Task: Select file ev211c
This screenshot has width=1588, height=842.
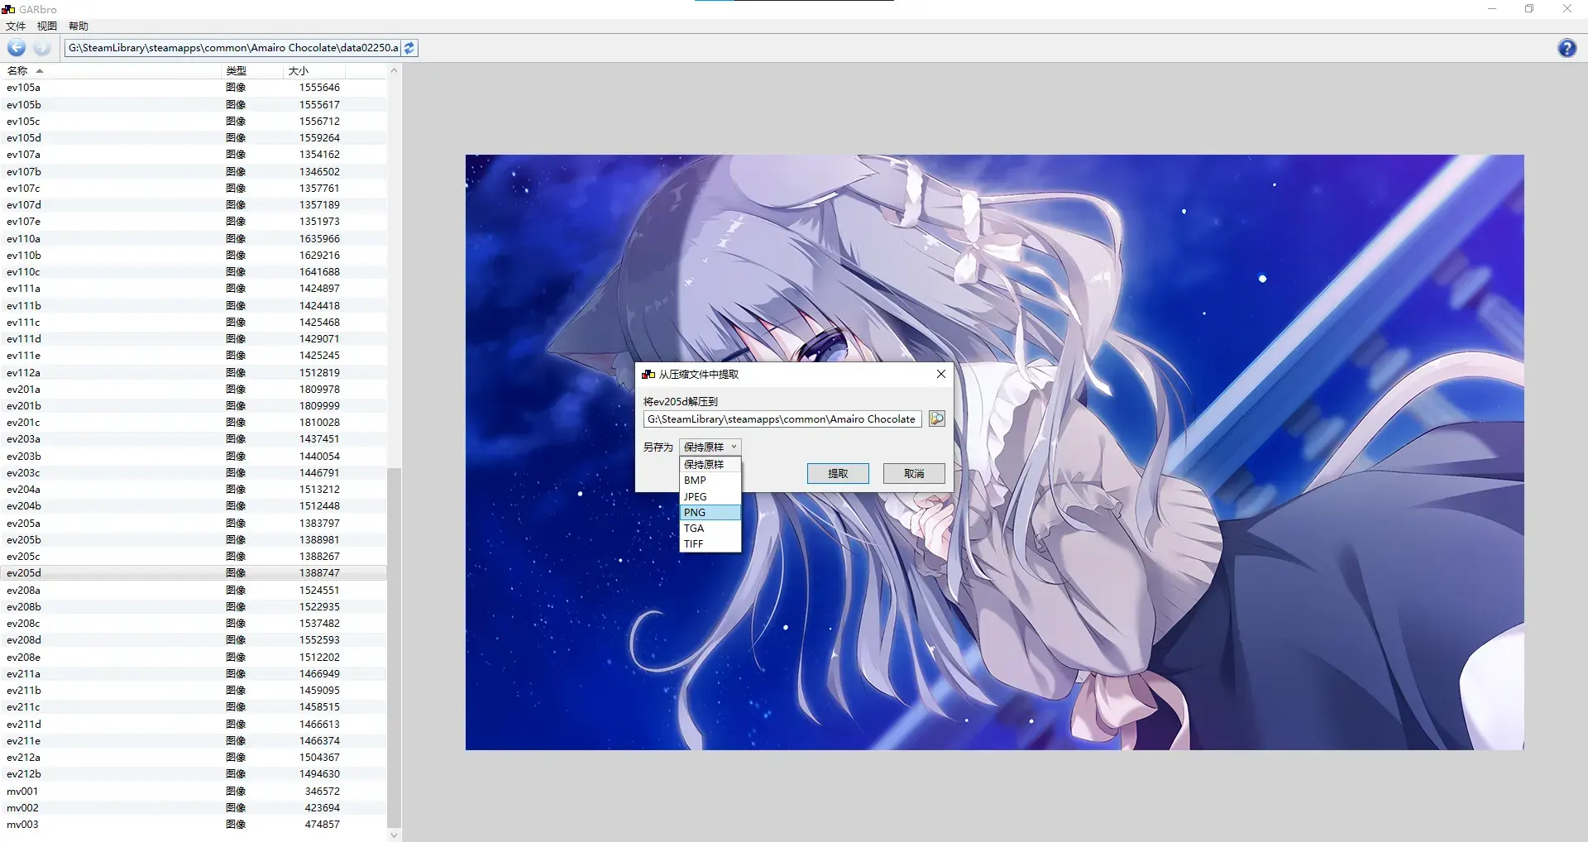Action: [x=194, y=706]
